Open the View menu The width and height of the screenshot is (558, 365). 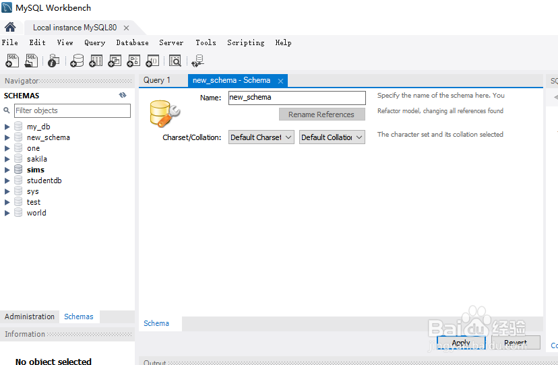(x=65, y=42)
